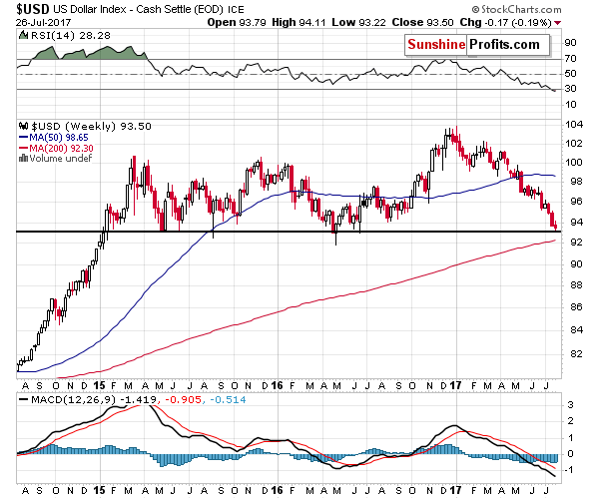599x499 pixels.
Task: Click the MACD axis label -1
Action: [x=569, y=470]
